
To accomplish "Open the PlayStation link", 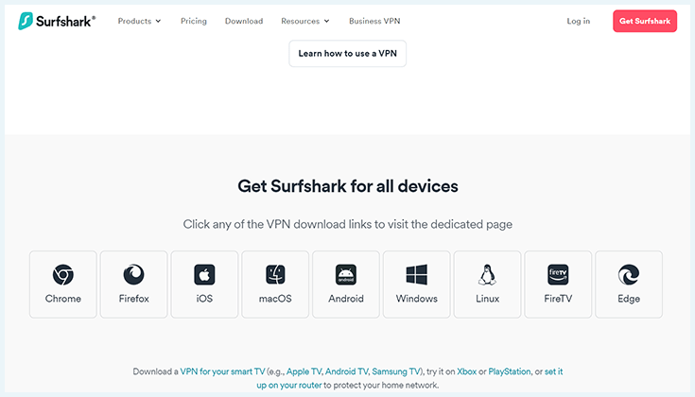I will [x=510, y=371].
